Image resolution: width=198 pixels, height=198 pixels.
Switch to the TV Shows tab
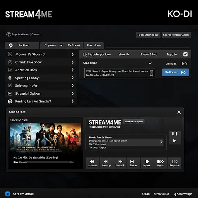(x=74, y=45)
